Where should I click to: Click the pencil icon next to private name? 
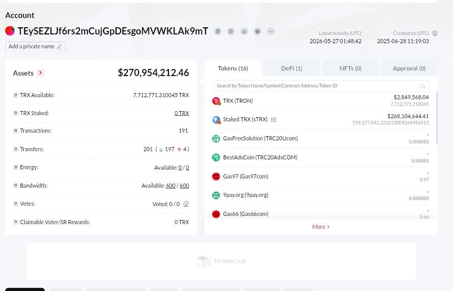(x=60, y=47)
